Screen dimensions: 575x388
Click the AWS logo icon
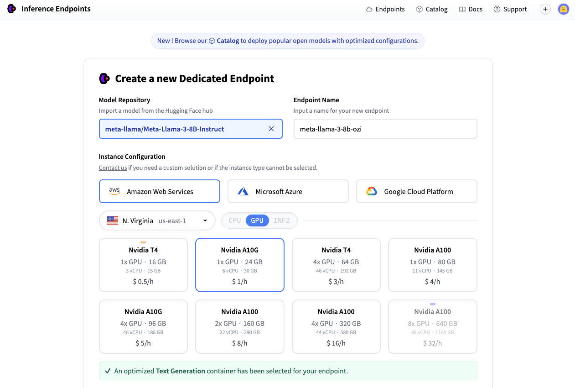click(x=114, y=191)
